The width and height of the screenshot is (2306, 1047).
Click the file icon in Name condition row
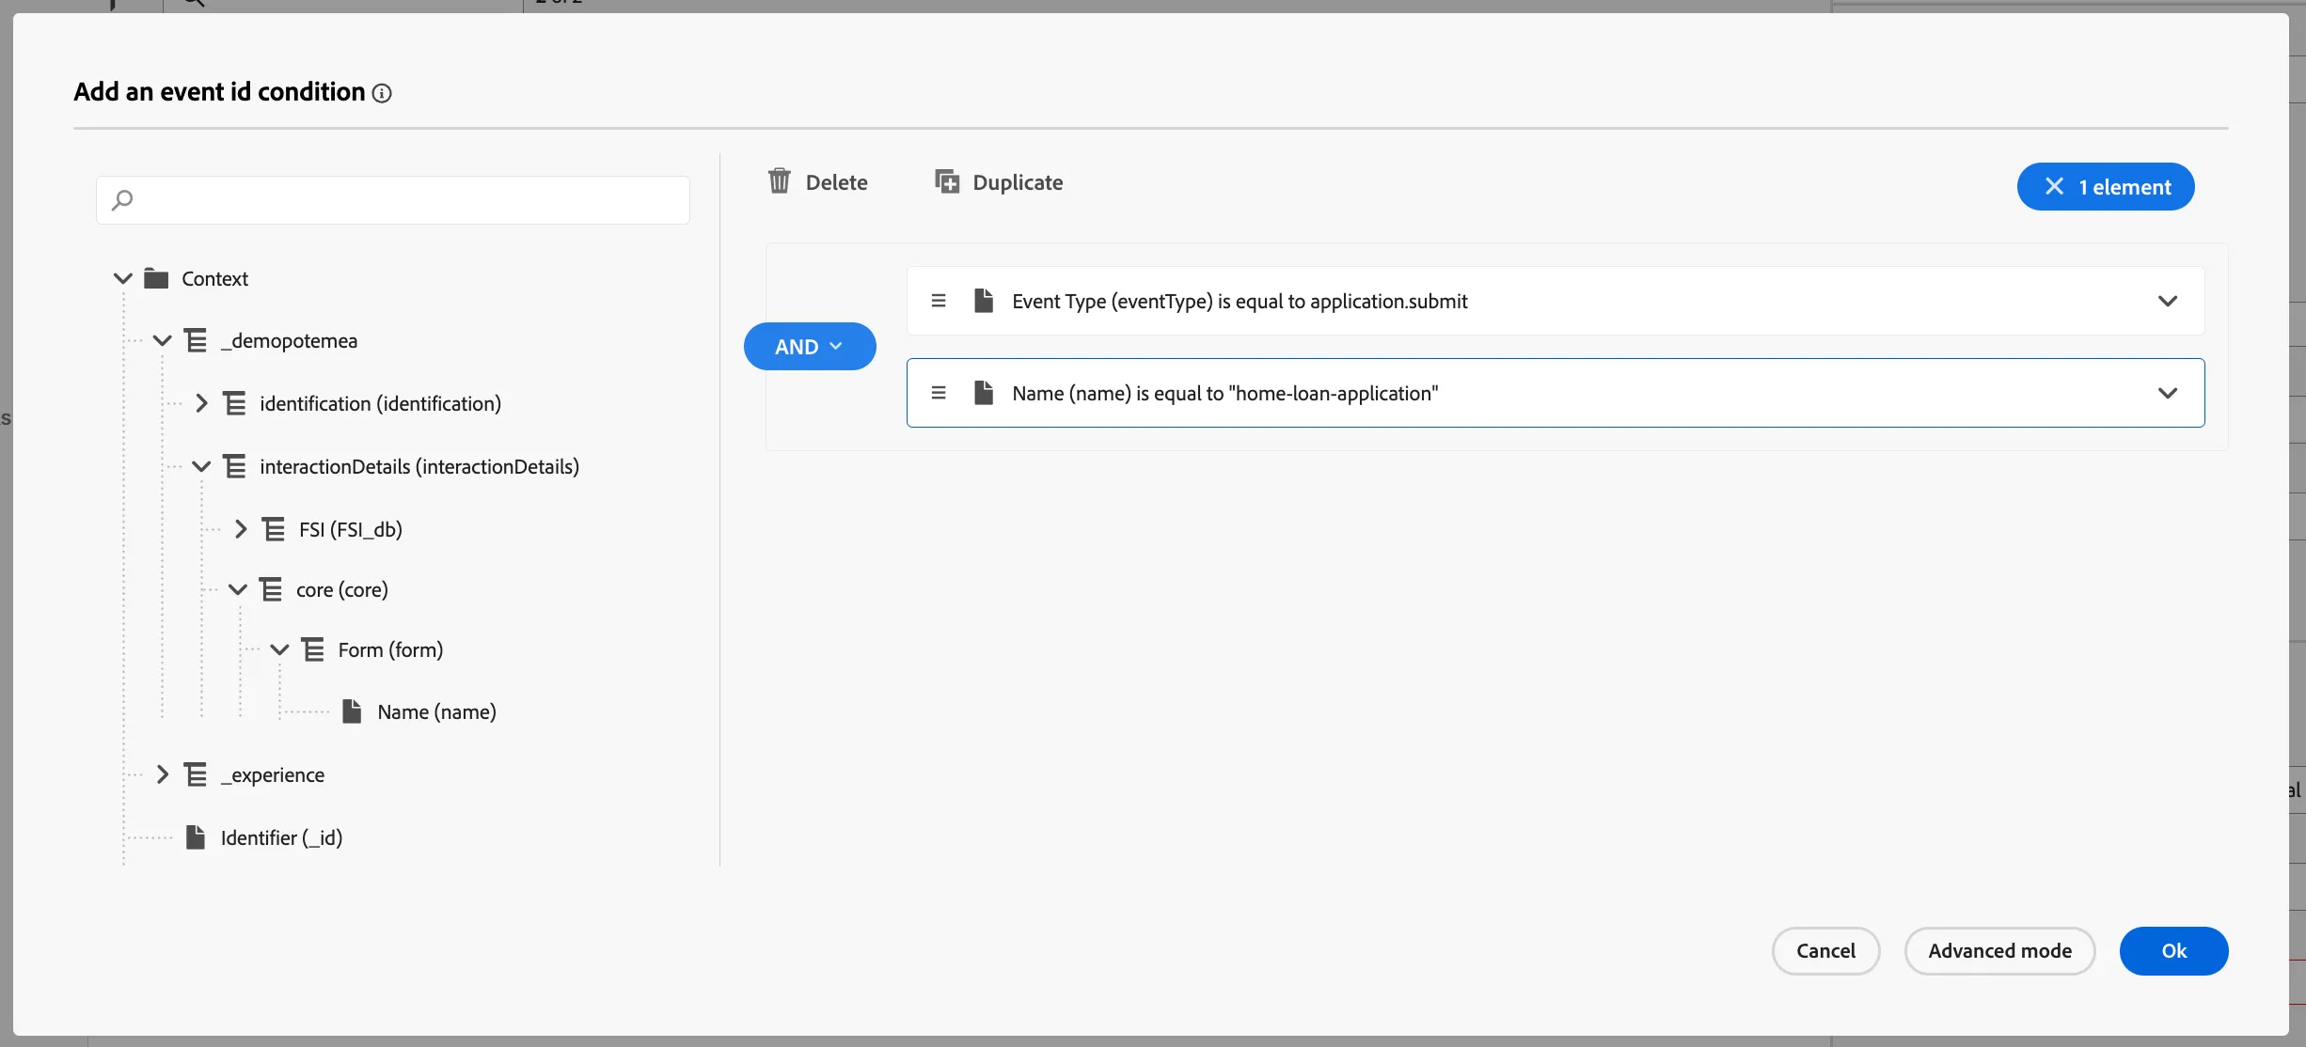point(984,393)
